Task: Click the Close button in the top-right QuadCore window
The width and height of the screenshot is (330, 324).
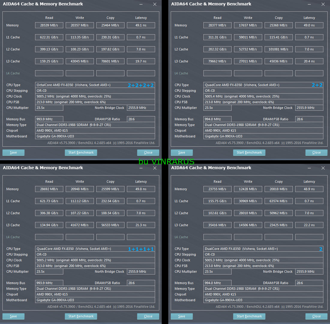Action: coord(316,152)
